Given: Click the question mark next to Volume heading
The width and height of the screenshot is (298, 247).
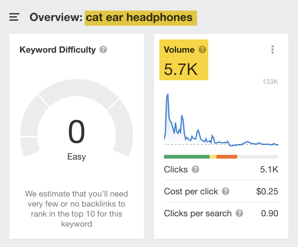Looking at the screenshot, I should [202, 50].
